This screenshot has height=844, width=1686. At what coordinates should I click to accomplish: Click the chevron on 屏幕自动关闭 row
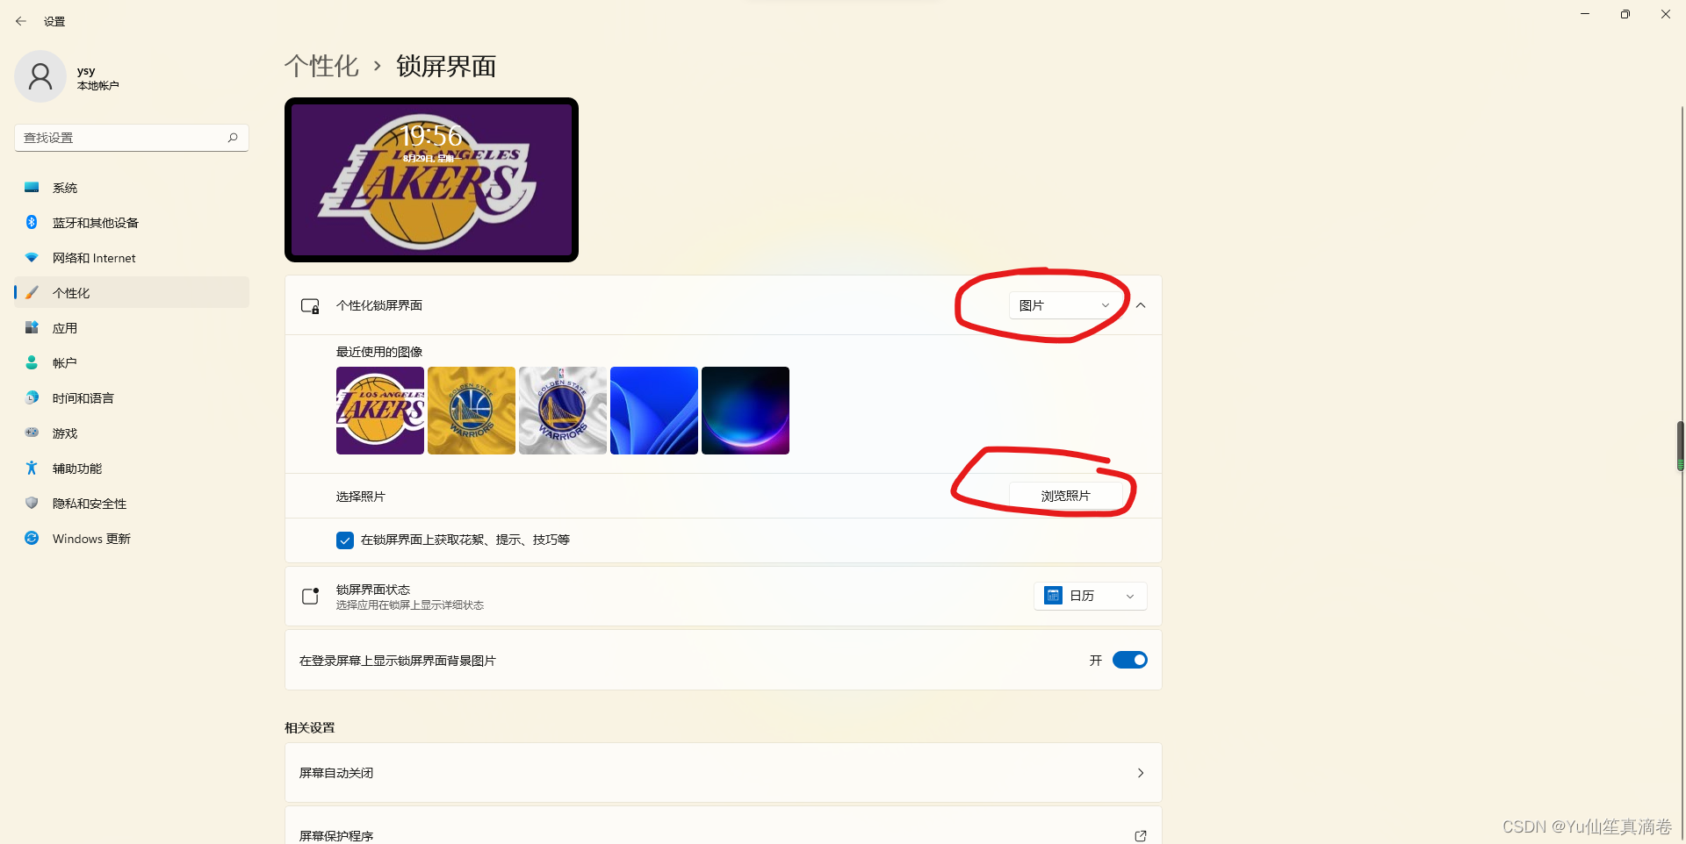1141,773
